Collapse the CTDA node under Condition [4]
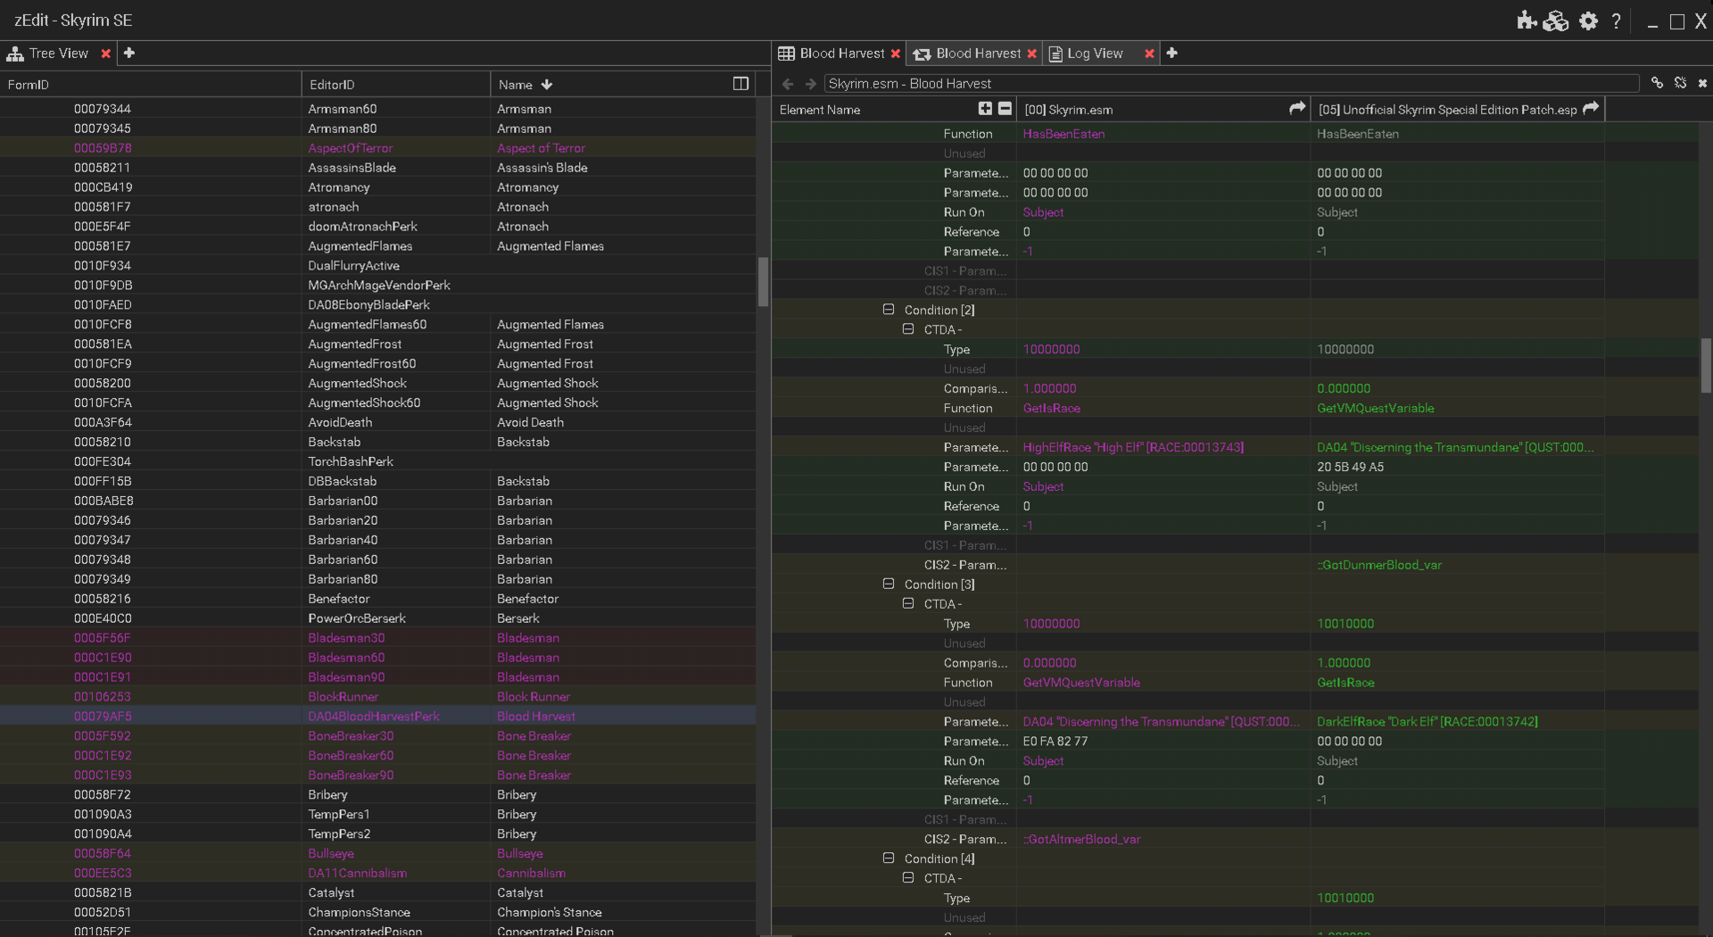 (908, 877)
